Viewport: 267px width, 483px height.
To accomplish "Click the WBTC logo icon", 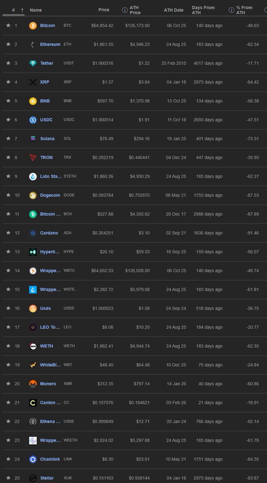I will pos(33,270).
